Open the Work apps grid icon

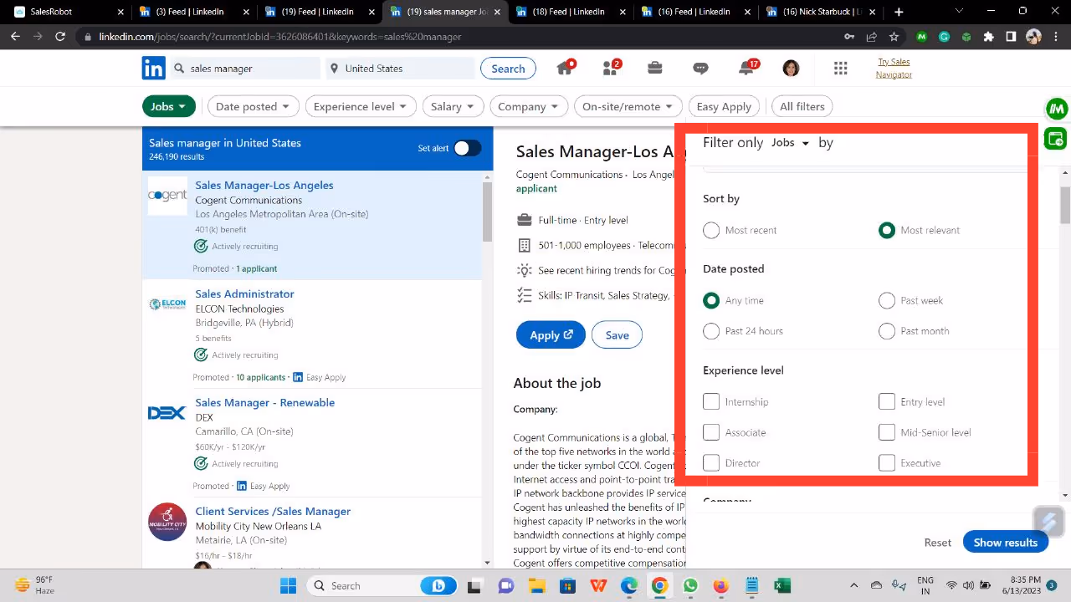pyautogui.click(x=841, y=69)
